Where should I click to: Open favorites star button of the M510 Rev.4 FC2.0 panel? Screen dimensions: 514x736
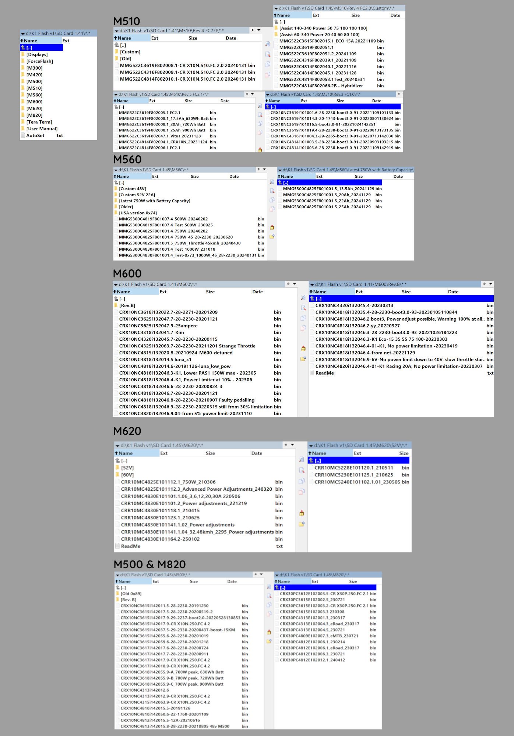click(x=253, y=30)
